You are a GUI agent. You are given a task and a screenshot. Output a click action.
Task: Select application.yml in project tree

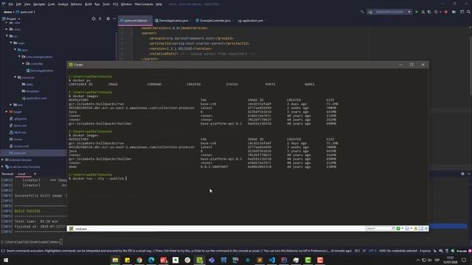[34, 98]
